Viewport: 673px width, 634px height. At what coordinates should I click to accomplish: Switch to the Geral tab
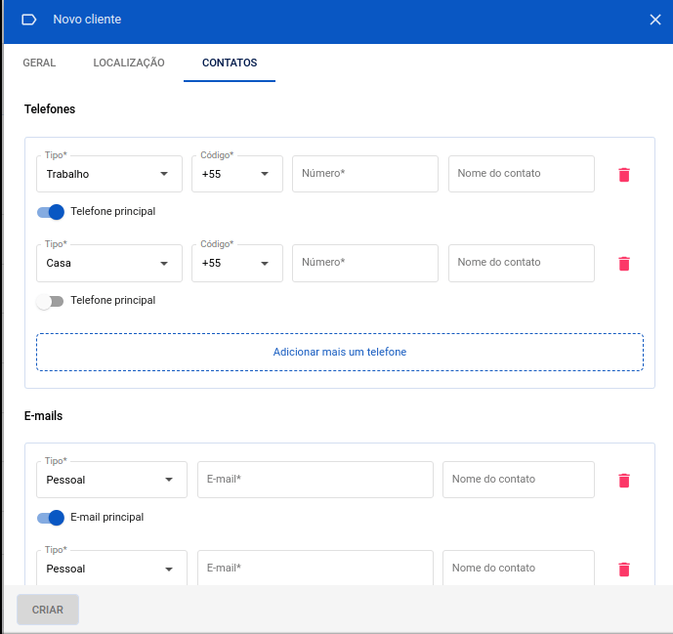tap(39, 63)
